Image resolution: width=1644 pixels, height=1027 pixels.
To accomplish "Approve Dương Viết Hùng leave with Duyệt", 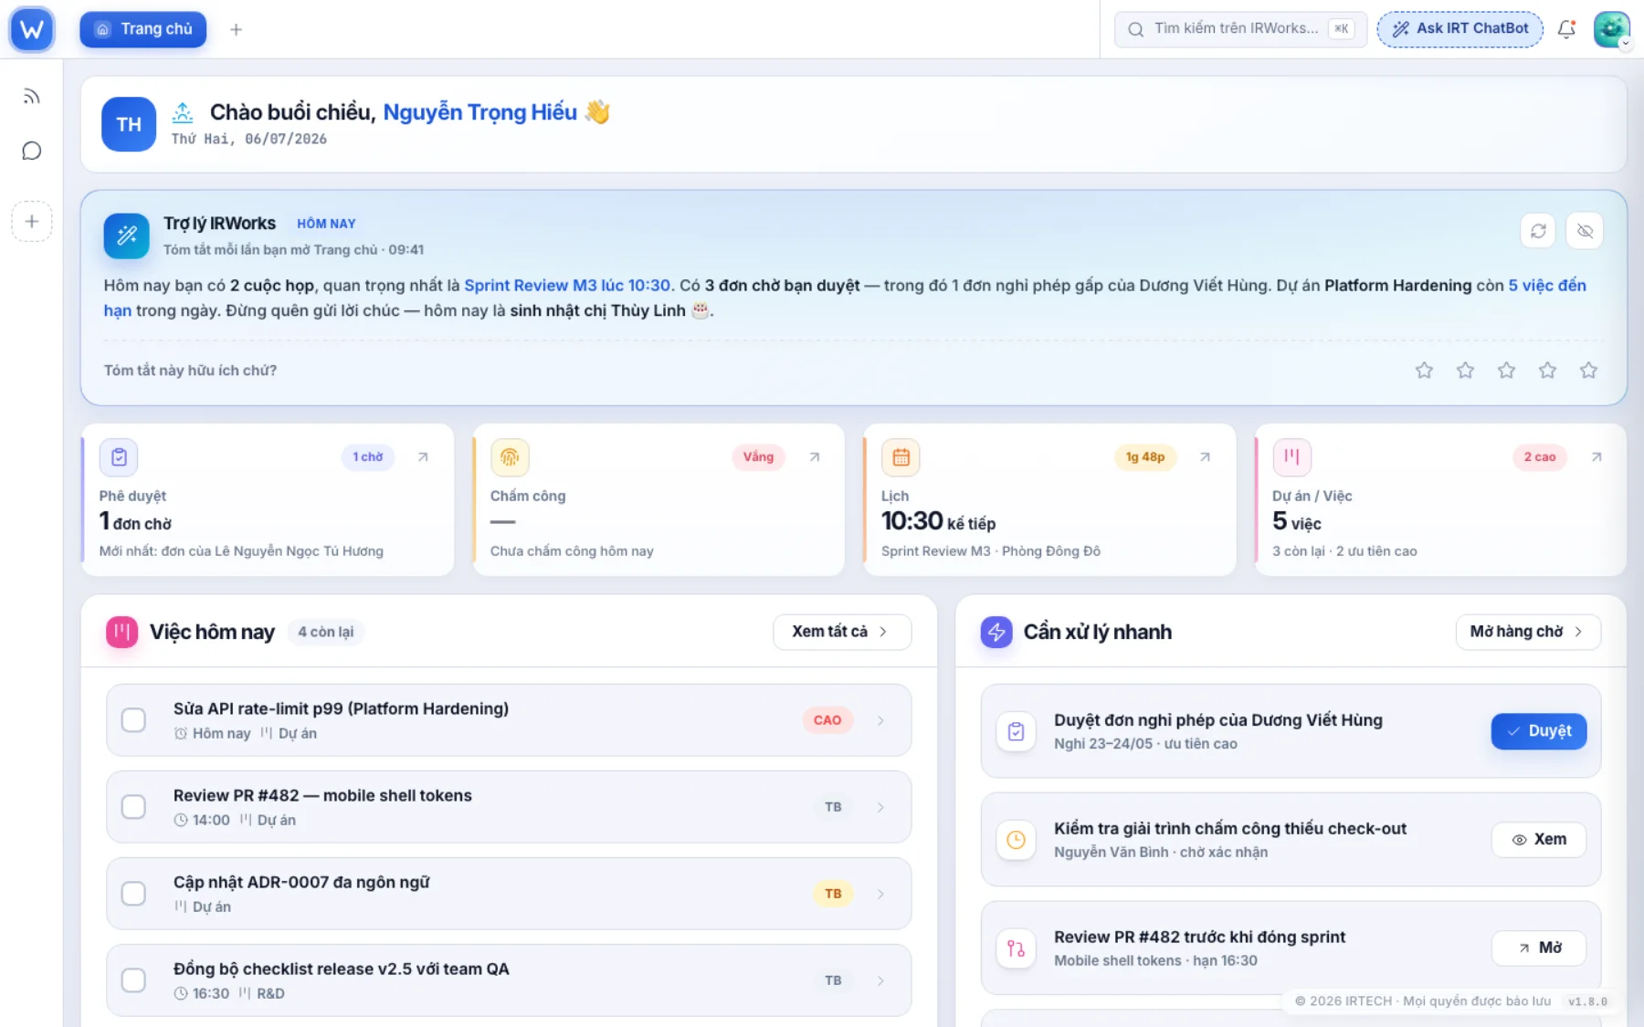I will [1538, 731].
